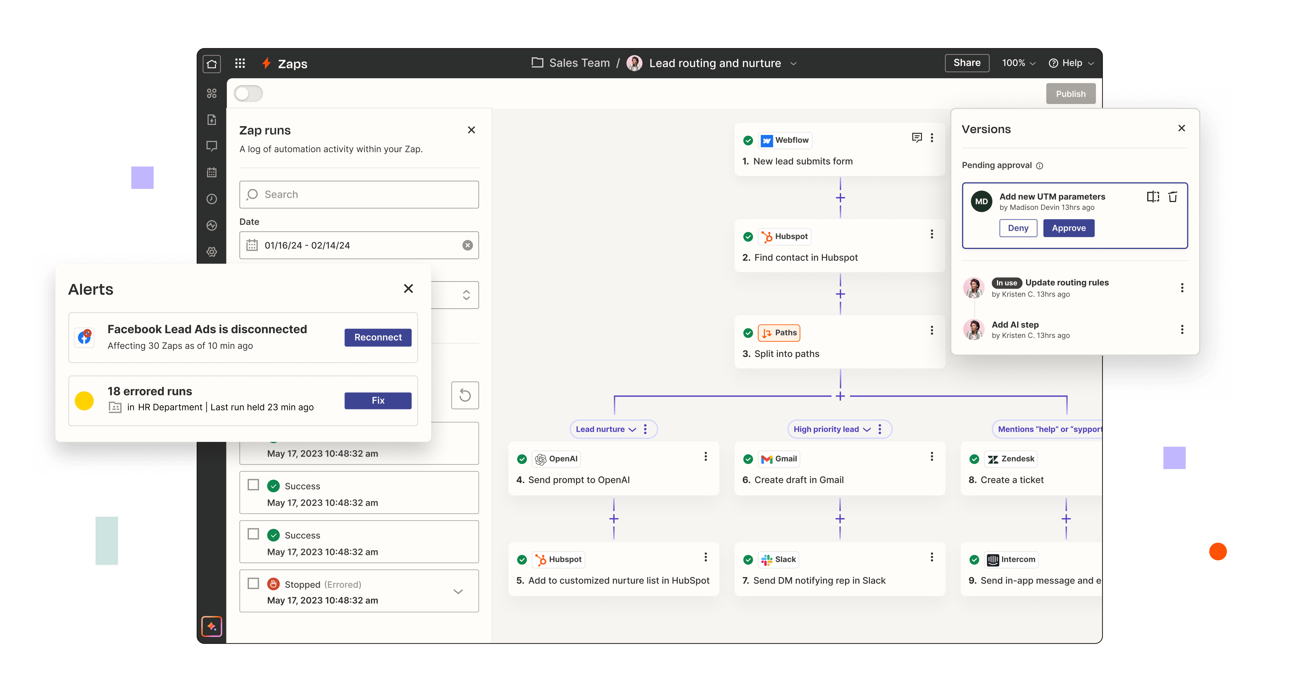The image size is (1304, 683).
Task: Open the 100% zoom dropdown
Action: tap(1019, 63)
